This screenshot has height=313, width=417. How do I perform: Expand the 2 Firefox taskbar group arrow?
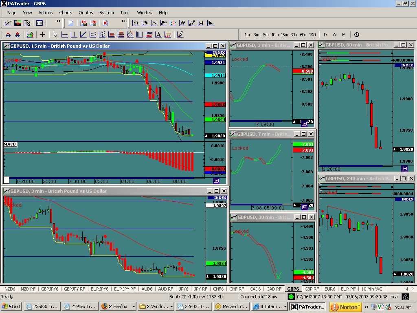(134, 306)
